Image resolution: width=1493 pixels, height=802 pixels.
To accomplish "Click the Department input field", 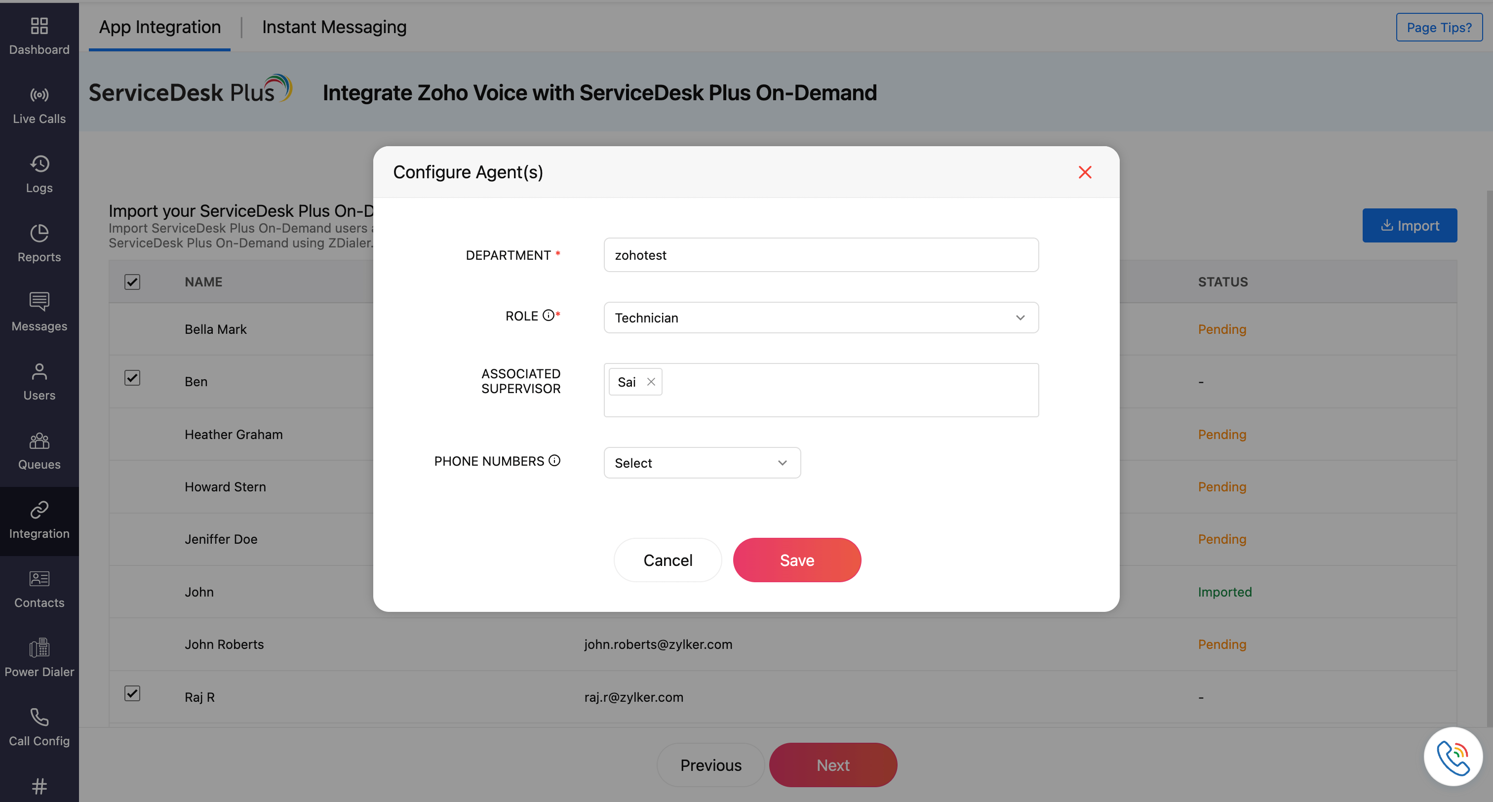I will pos(821,254).
